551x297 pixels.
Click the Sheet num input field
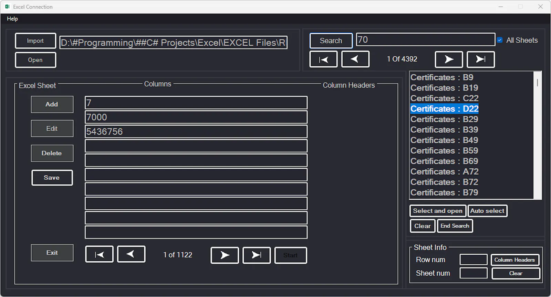474,273
